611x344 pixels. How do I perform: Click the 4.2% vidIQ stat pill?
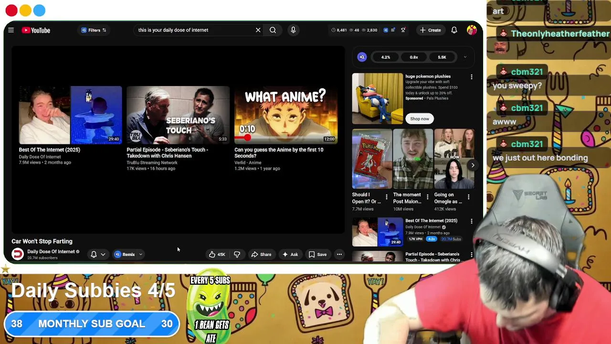tap(386, 57)
